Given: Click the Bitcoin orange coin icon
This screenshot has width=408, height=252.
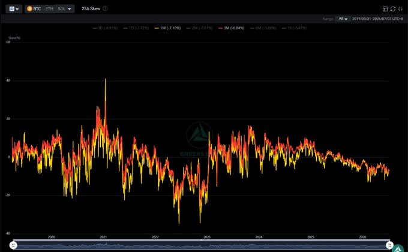Looking at the screenshot, I should coord(29,9).
